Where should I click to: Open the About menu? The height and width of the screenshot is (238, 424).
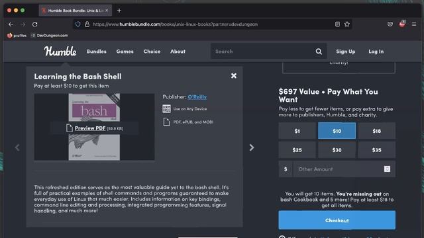178,52
